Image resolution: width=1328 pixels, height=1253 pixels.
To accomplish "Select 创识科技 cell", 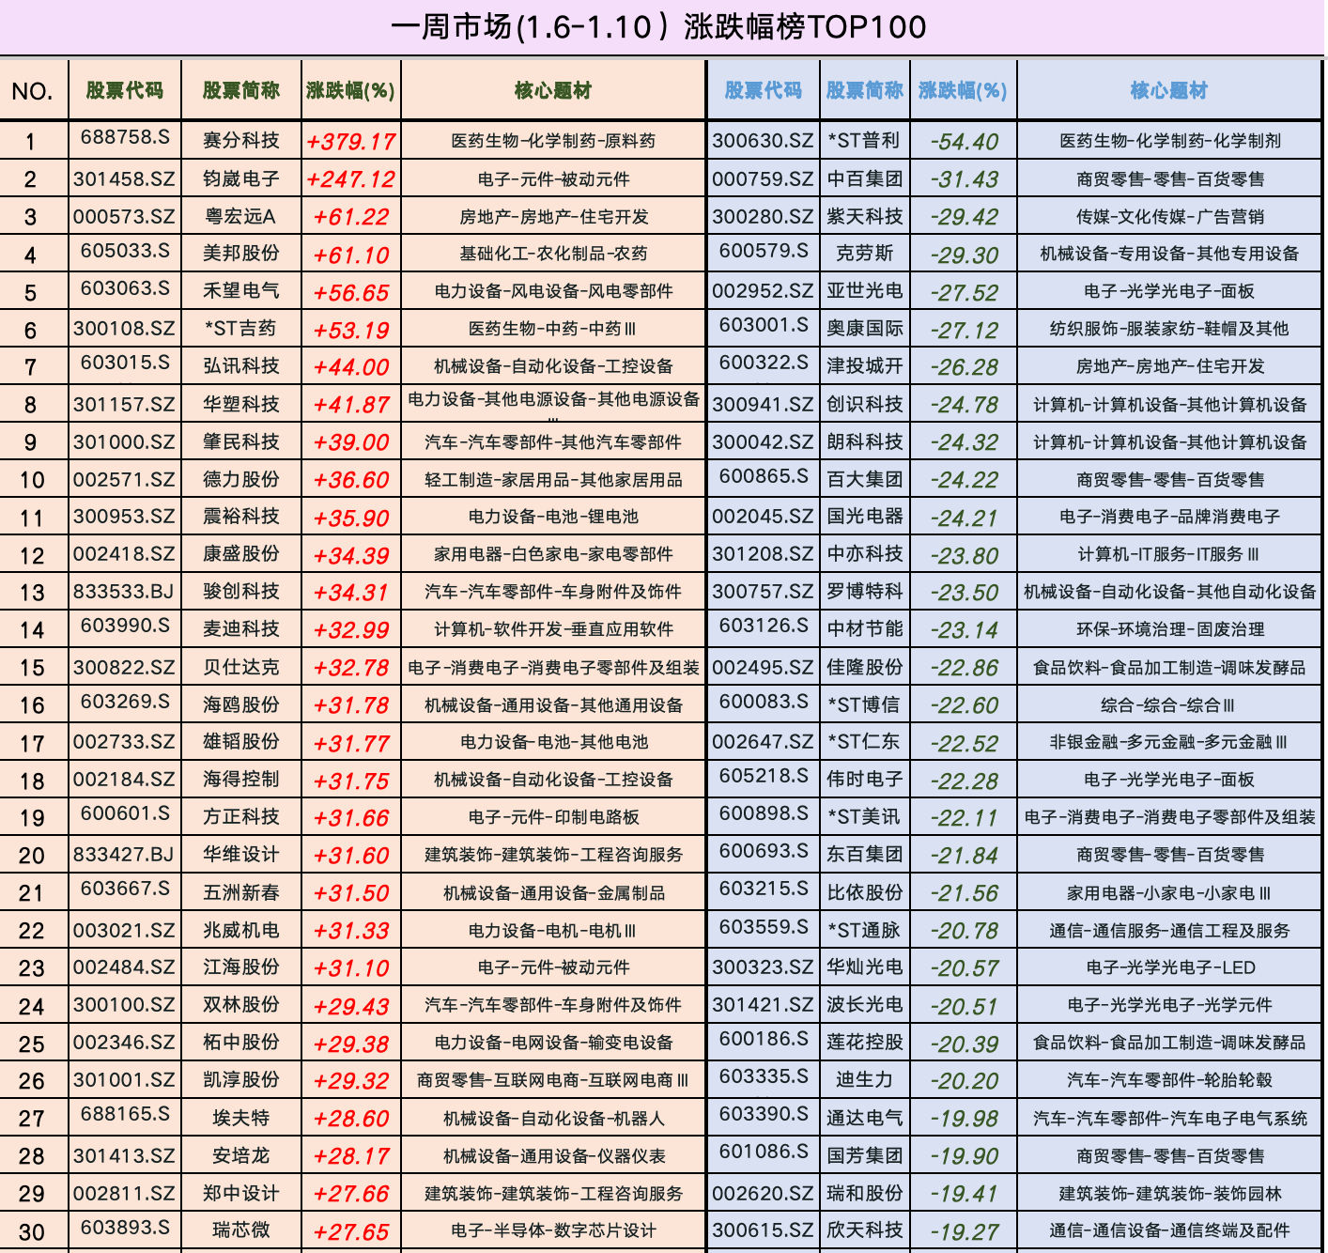I will (x=865, y=404).
